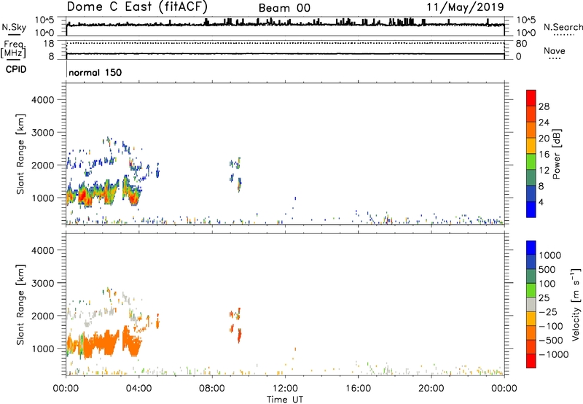The height and width of the screenshot is (404, 583).
Task: Select the "normal 150" CPID text
Action: tap(95, 72)
